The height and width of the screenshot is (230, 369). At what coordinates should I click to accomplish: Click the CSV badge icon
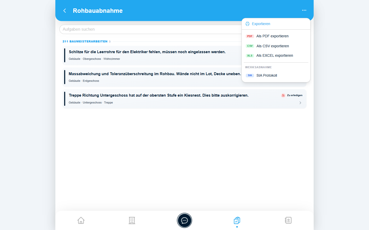pyautogui.click(x=250, y=46)
